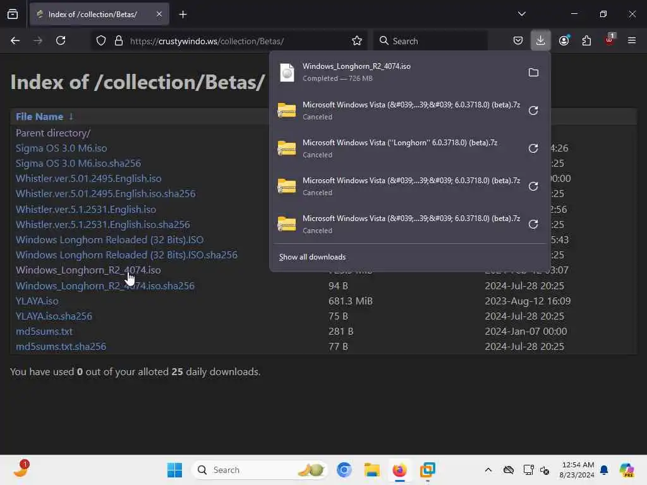Image resolution: width=647 pixels, height=485 pixels.
Task: Retry the first canceled Vista beta download
Action: click(x=533, y=111)
